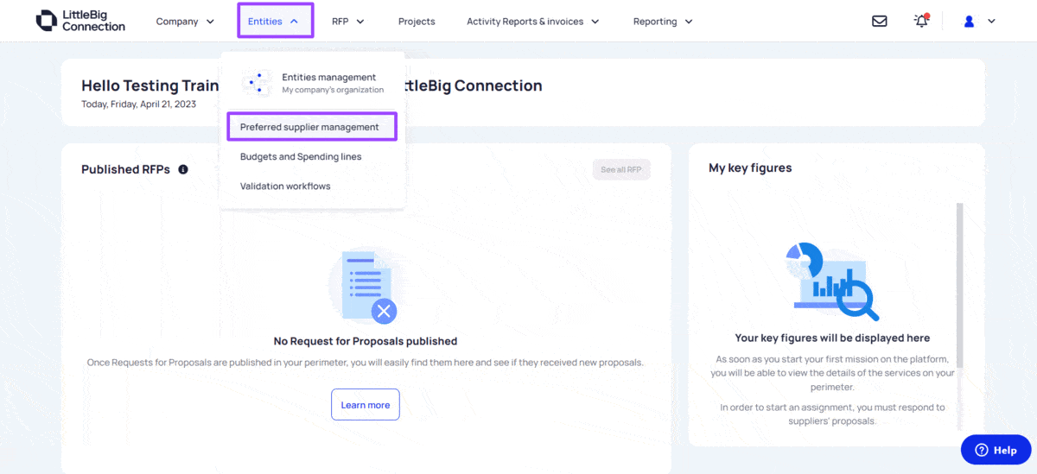Screen dimensions: 1037x474
Task: Click the Entities management network icon
Action: pyautogui.click(x=257, y=83)
